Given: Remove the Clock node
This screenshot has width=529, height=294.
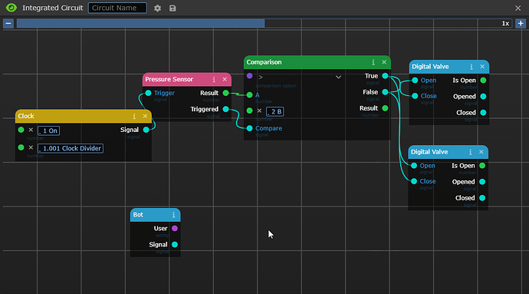Looking at the screenshot, I should (145, 116).
